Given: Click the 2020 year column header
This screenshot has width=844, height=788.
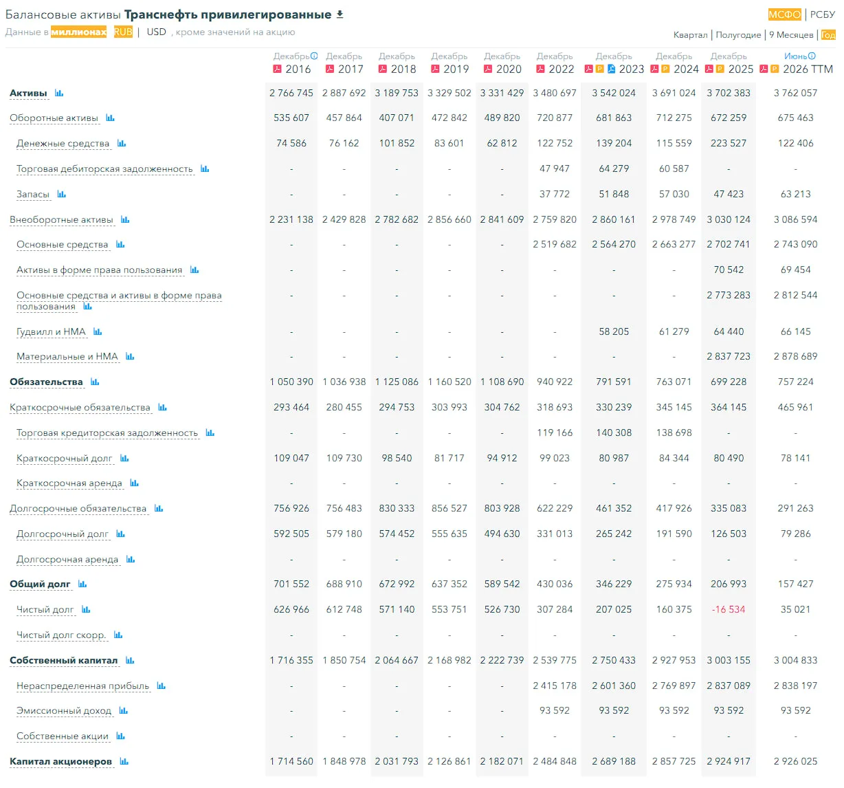Looking at the screenshot, I should pyautogui.click(x=509, y=69).
